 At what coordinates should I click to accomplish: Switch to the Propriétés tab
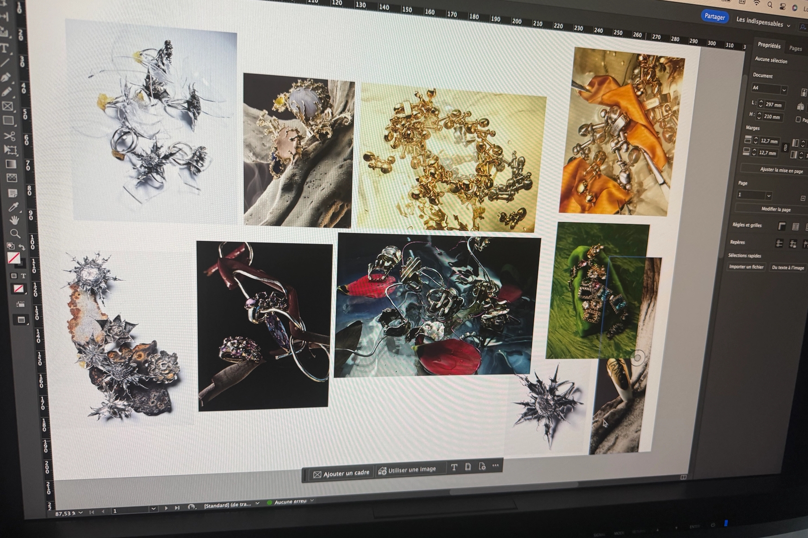click(x=769, y=45)
